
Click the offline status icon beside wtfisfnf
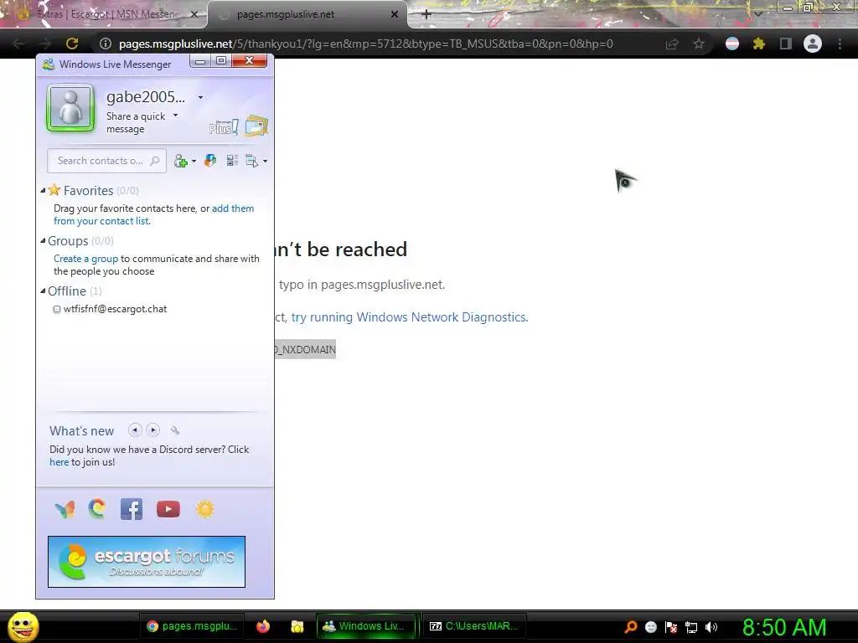point(57,310)
